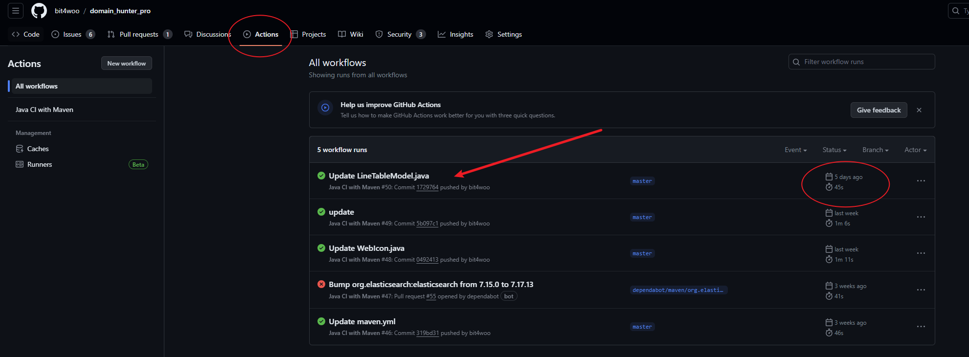This screenshot has width=969, height=357.
Task: Open the Wiki tab
Action: click(x=351, y=34)
